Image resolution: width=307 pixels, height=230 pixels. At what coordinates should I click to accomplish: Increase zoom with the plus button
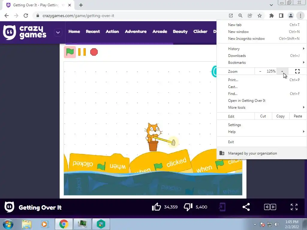pos(282,71)
